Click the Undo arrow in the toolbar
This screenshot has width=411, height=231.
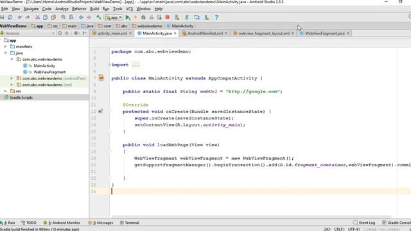(x=20, y=17)
